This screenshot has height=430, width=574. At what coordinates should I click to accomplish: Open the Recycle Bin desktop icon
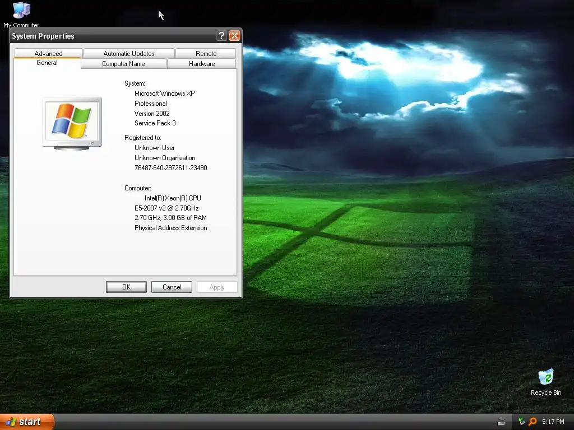pos(546,382)
